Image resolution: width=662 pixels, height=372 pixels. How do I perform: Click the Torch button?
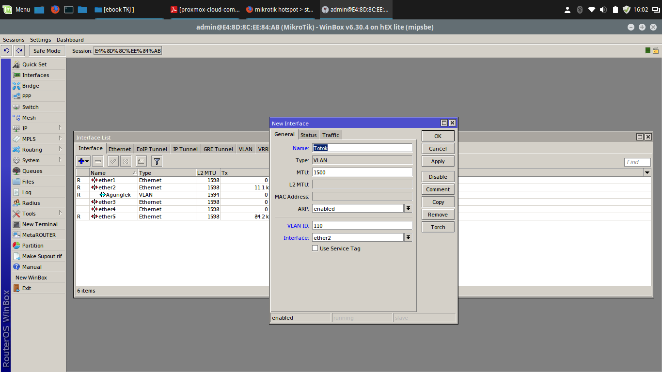pyautogui.click(x=438, y=227)
